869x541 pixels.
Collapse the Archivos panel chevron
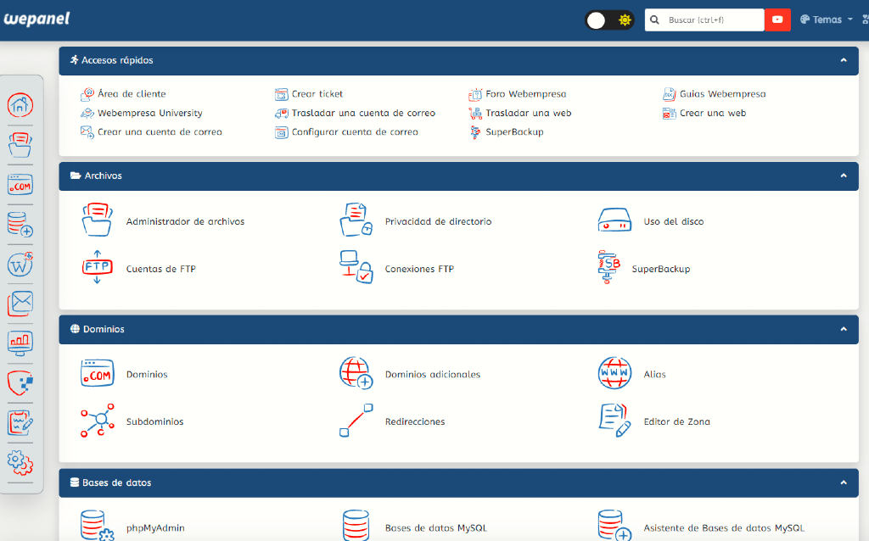(x=844, y=176)
